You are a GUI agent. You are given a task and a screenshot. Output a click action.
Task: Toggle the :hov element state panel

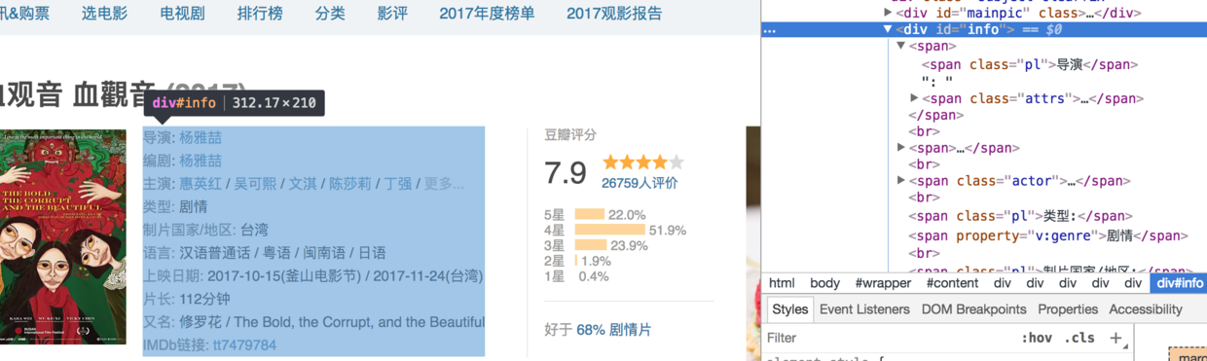(x=1037, y=338)
